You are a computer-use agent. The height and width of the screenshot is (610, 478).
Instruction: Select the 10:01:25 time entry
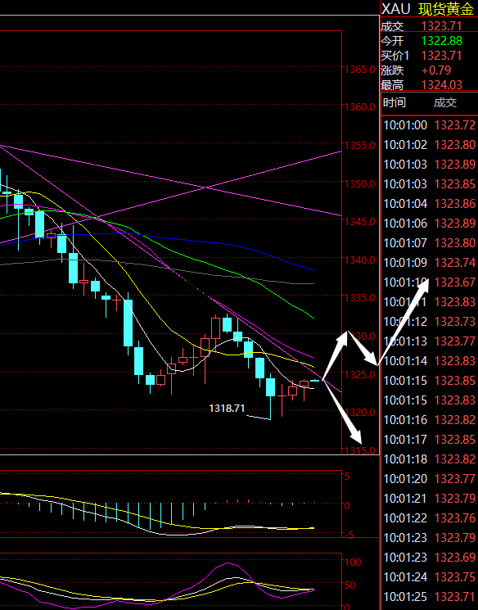click(x=405, y=597)
